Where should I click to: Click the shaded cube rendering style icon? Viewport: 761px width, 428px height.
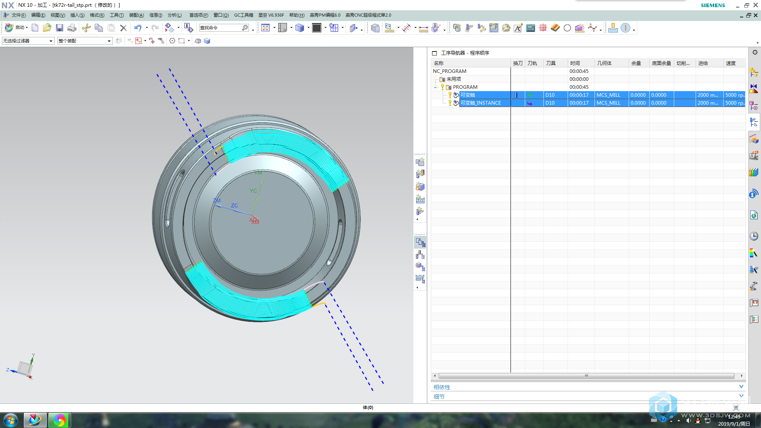pyautogui.click(x=300, y=28)
